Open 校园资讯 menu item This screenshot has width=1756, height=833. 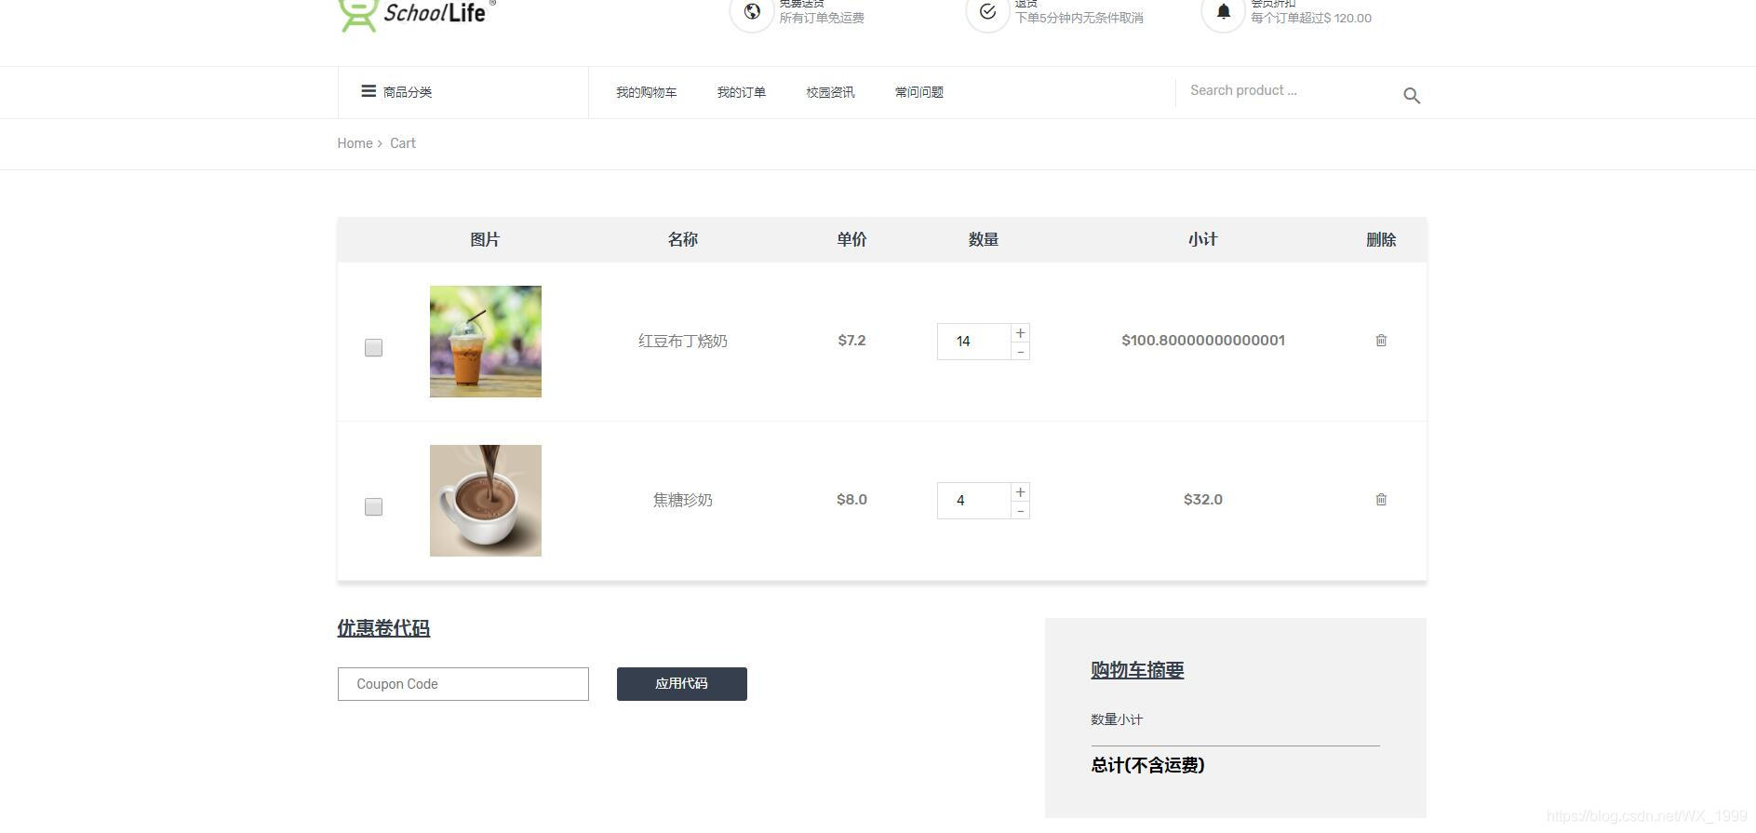click(x=830, y=92)
